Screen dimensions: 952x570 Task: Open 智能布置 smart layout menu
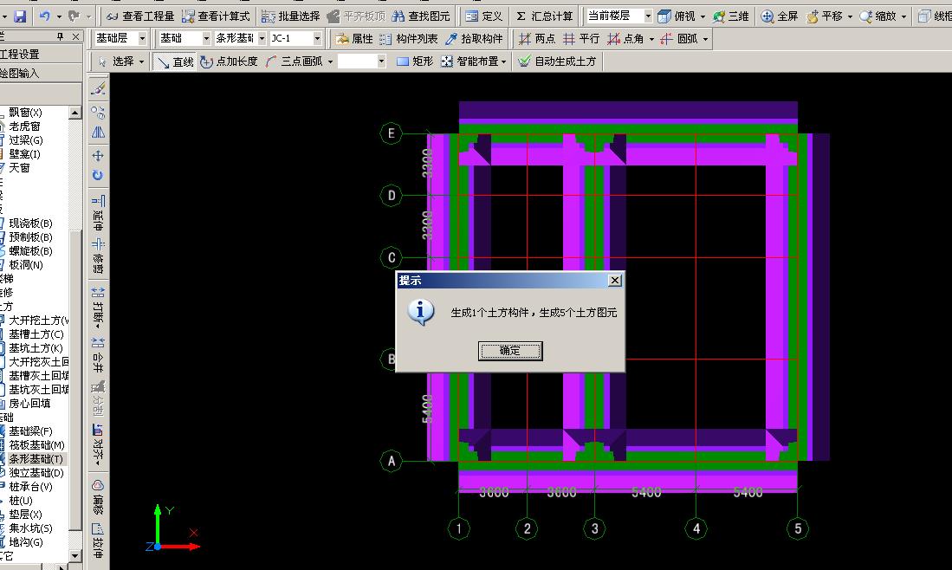tap(474, 62)
